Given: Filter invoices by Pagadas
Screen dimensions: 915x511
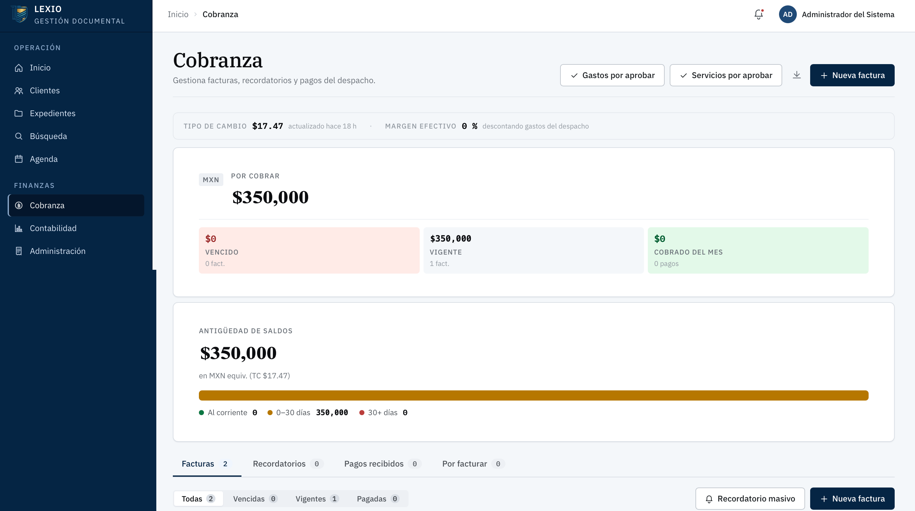Looking at the screenshot, I should point(378,499).
